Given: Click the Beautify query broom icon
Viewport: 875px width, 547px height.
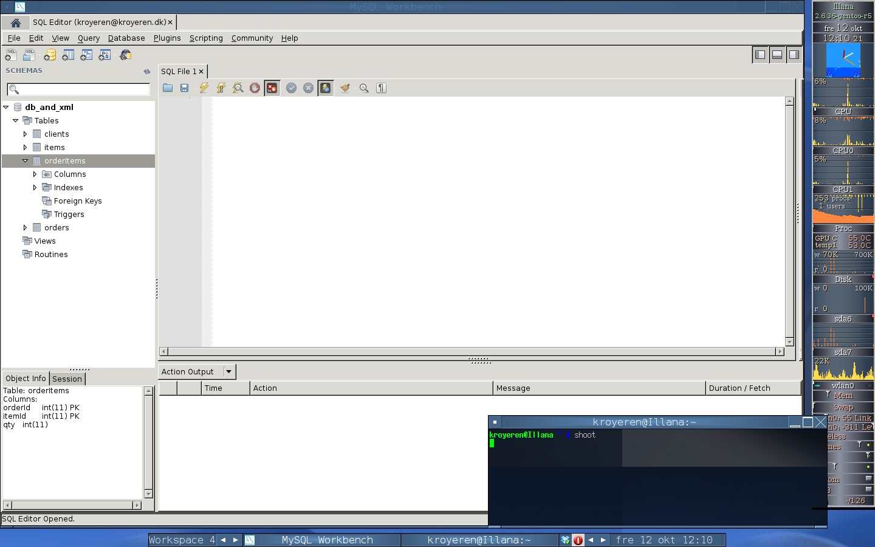Looking at the screenshot, I should [x=345, y=88].
